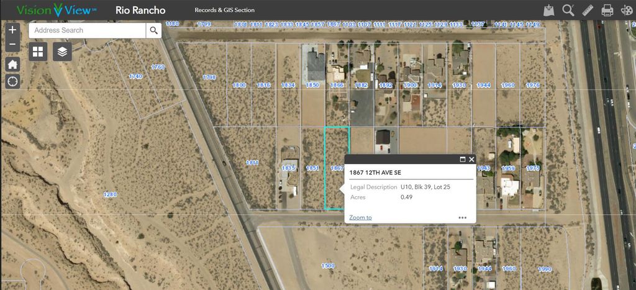Select parcel label 1149
Image resolution: width=636 pixels, height=290 pixels.
pos(532,24)
